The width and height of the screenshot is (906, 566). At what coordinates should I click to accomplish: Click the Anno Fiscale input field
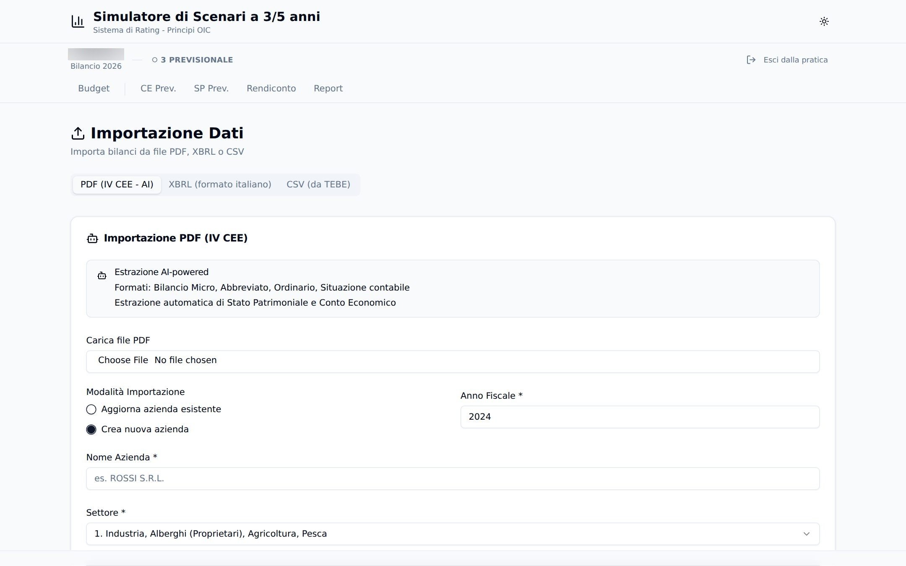tap(640, 417)
